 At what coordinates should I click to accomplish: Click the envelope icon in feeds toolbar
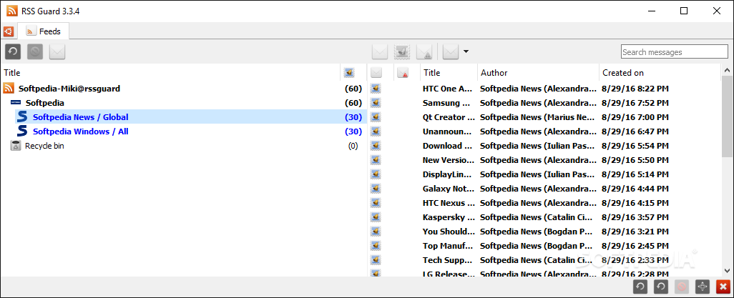[x=57, y=51]
